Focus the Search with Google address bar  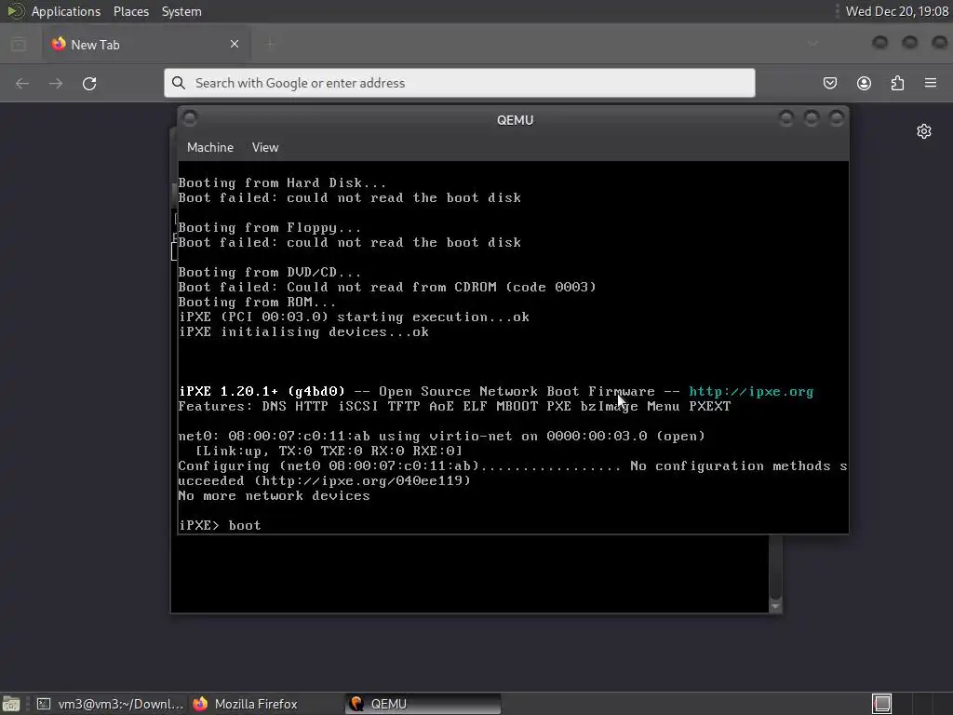coord(460,83)
